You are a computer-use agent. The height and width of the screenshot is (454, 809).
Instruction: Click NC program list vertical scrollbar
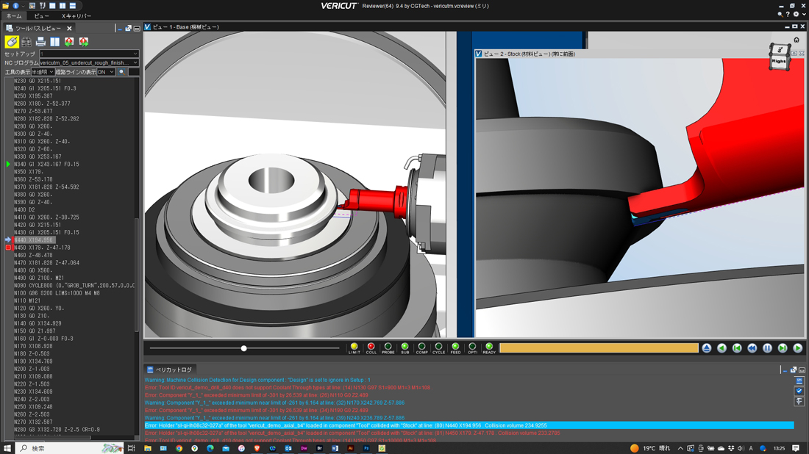tap(137, 273)
